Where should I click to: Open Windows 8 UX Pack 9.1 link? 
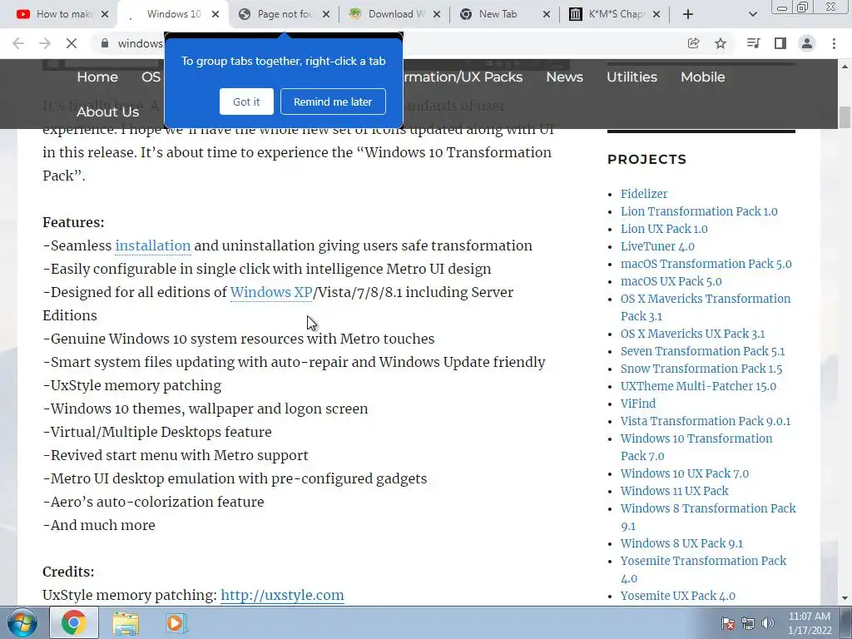click(681, 543)
